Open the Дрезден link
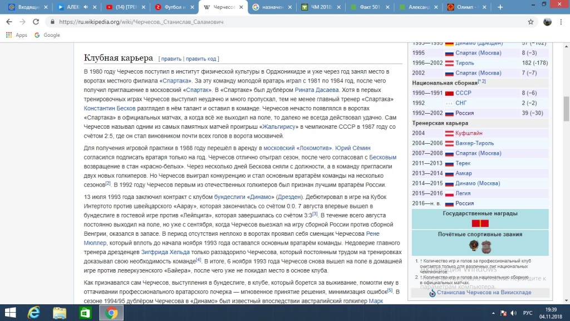 pos(289,197)
